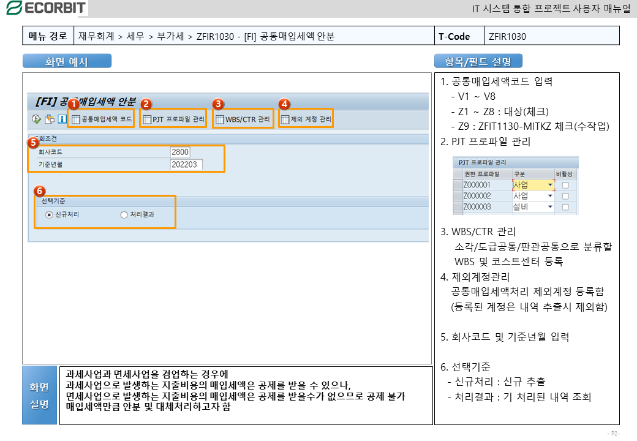Click table icon beside 제외 계정 관리
This screenshot has height=441, width=637.
[x=285, y=119]
